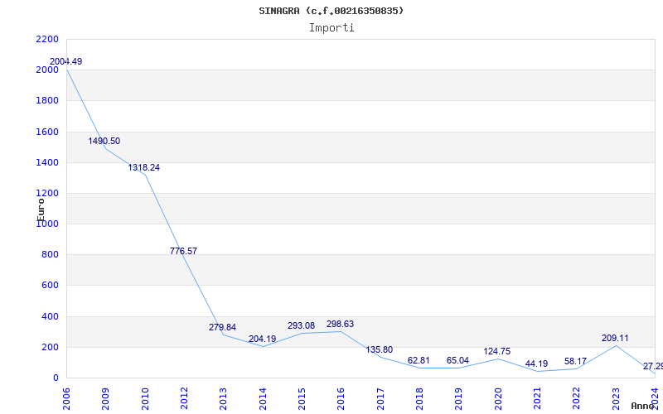Image resolution: width=663 pixels, height=414 pixels.
Task: Click the y-axis value 2200
Action: [47, 39]
